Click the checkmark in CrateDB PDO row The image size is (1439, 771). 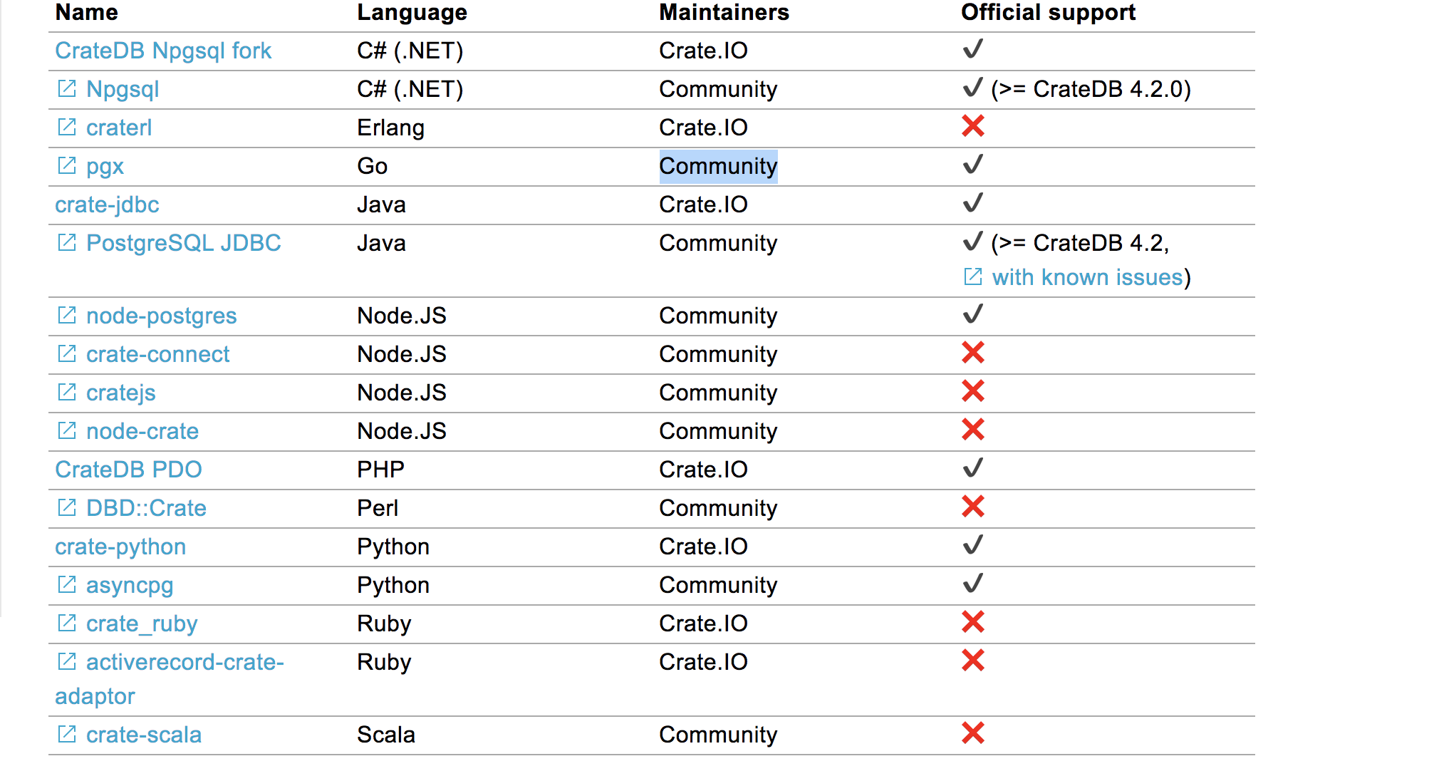(x=973, y=468)
